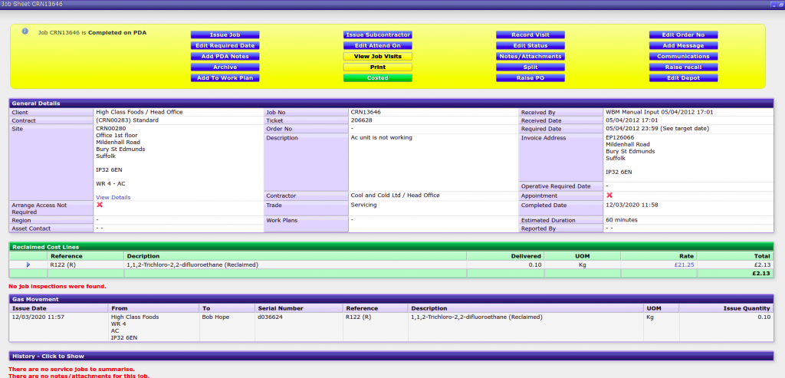Click the Gas Movement section header

click(392, 299)
